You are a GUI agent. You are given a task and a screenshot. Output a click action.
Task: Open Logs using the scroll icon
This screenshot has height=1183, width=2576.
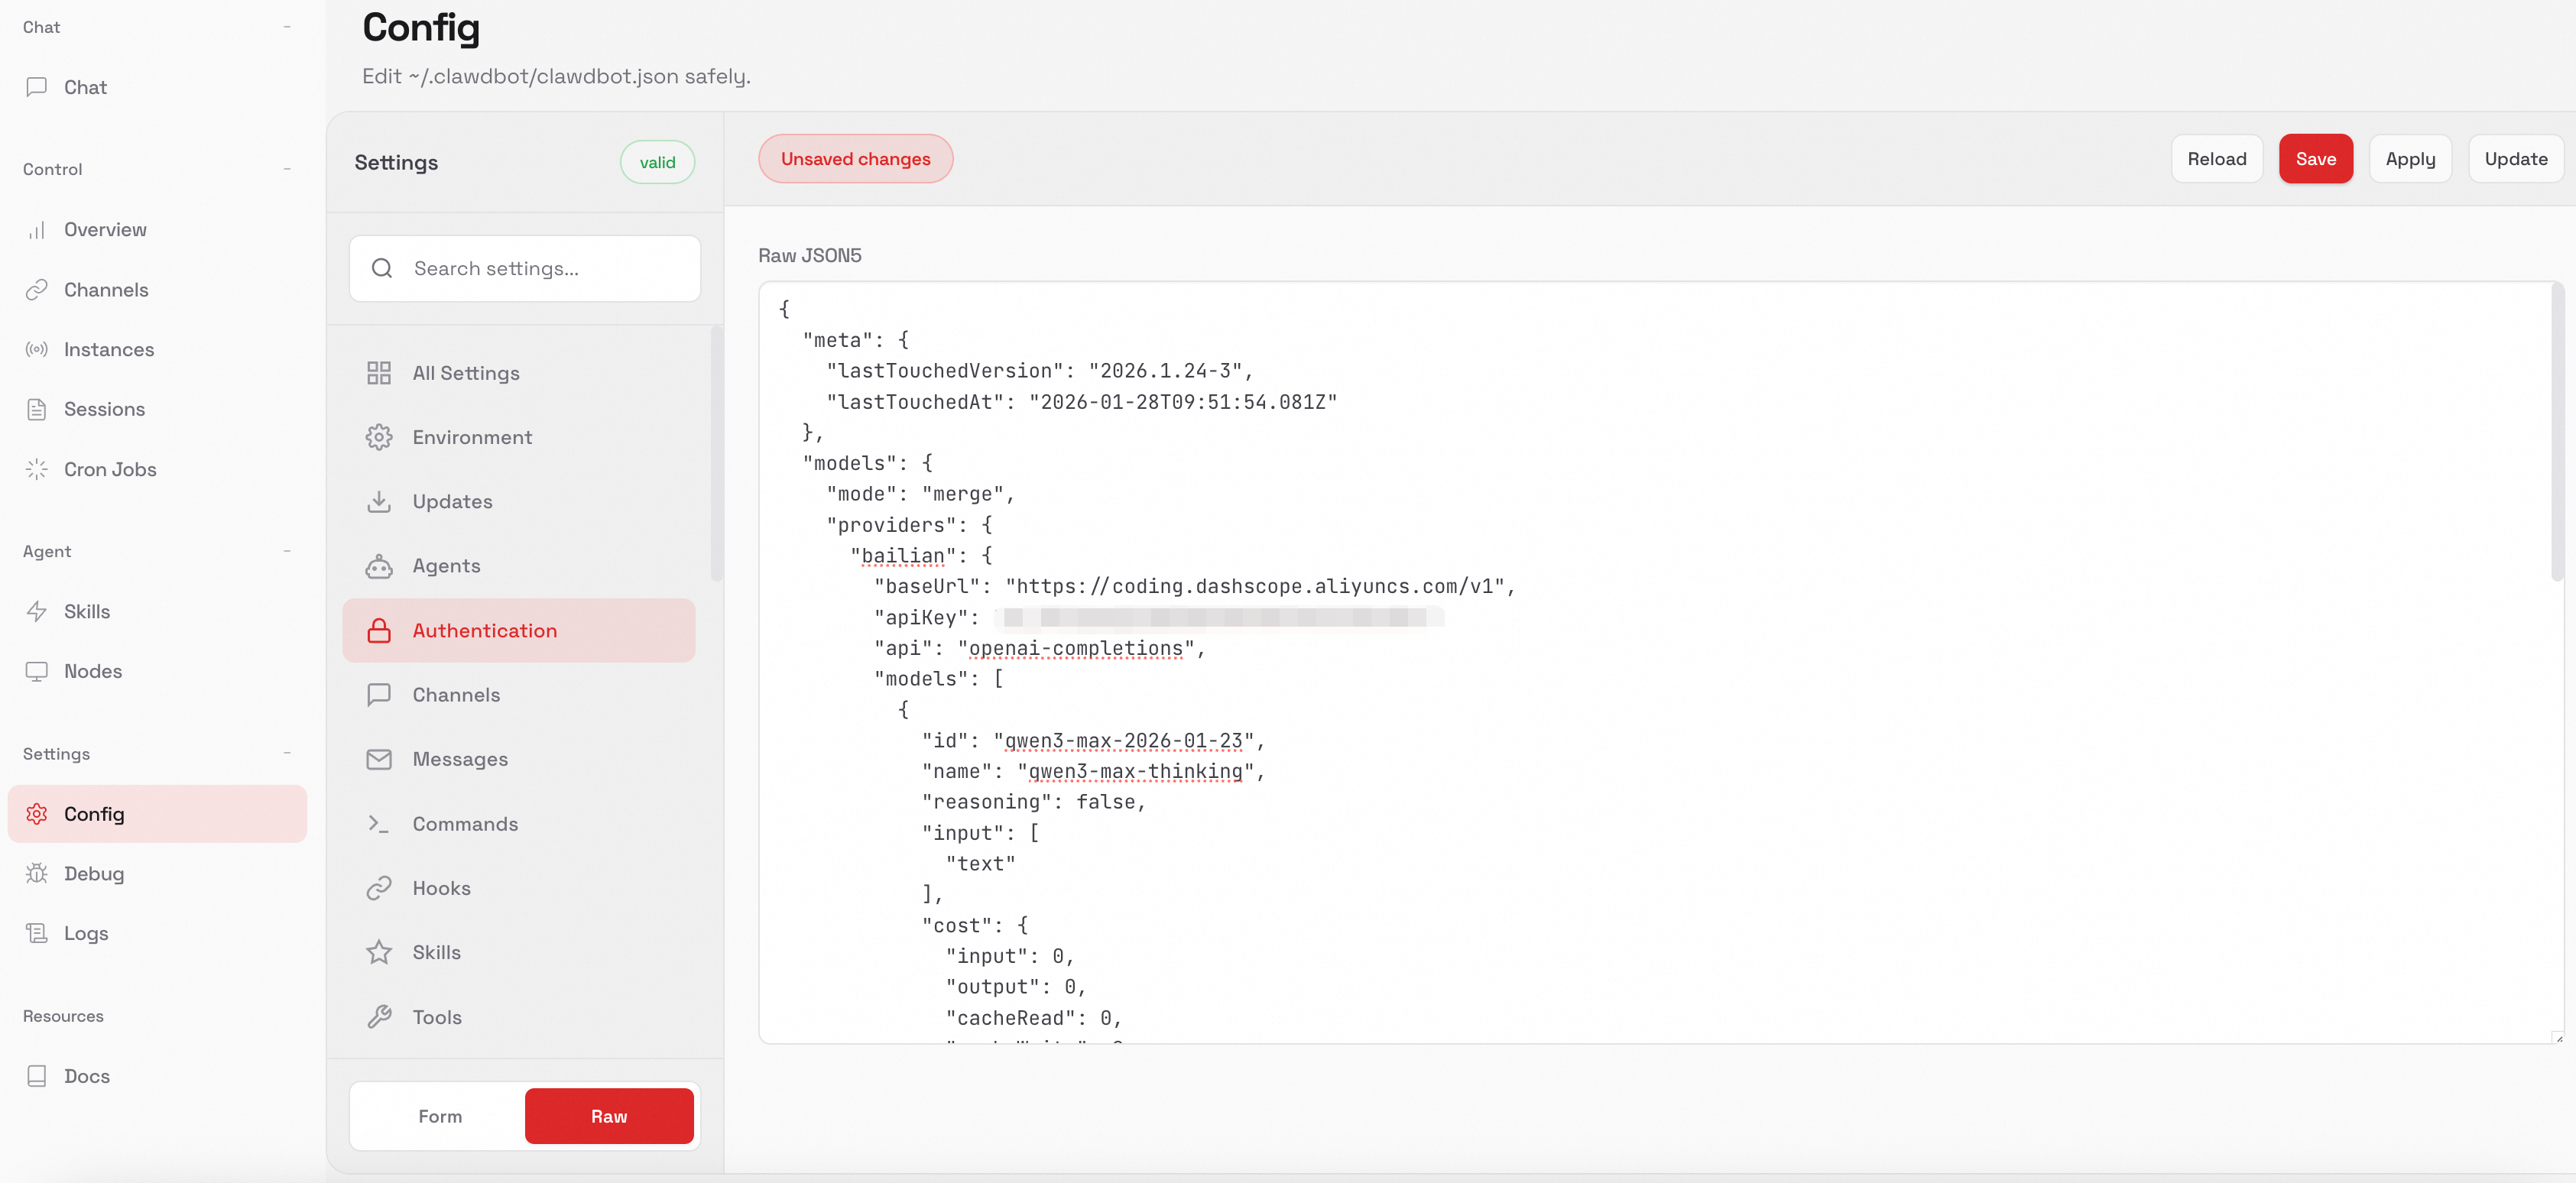[37, 933]
